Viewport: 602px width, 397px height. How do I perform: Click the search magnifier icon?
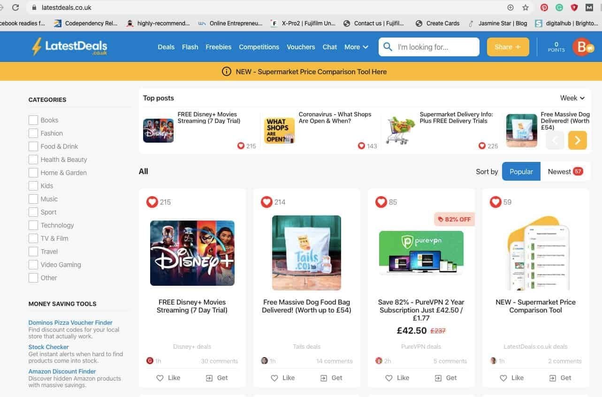coord(388,47)
